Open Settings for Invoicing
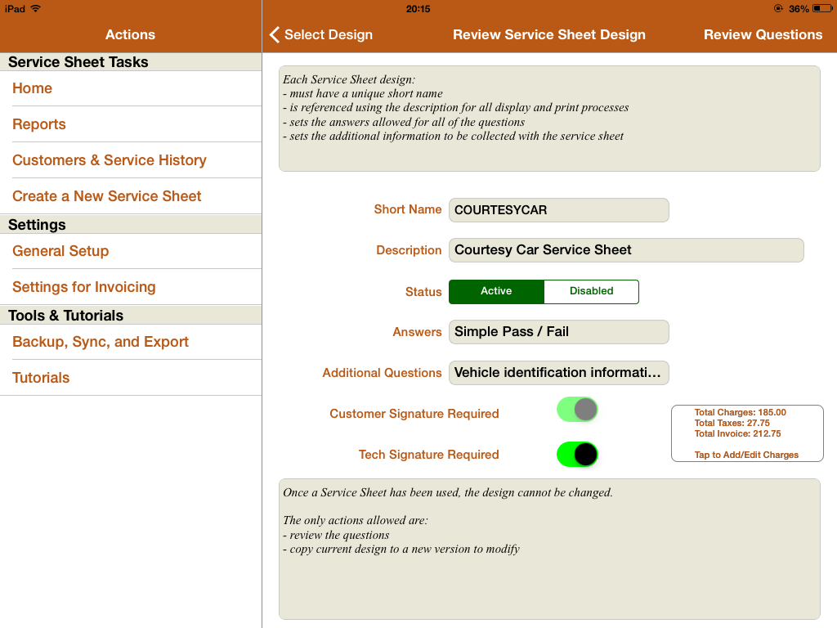The height and width of the screenshot is (628, 837). (x=84, y=287)
